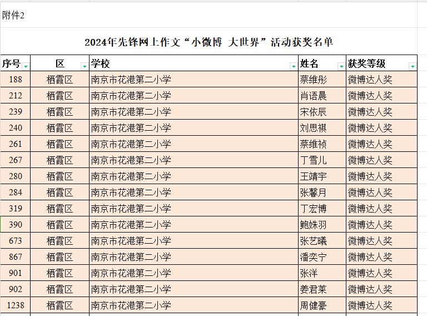Click the name 张艺曦
The image size is (427, 316).
[x=313, y=241]
